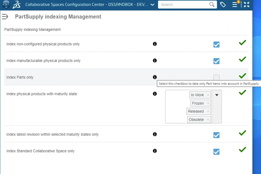Remove the Obsolete maturity tag
The width and height of the screenshot is (261, 174).
click(x=208, y=120)
